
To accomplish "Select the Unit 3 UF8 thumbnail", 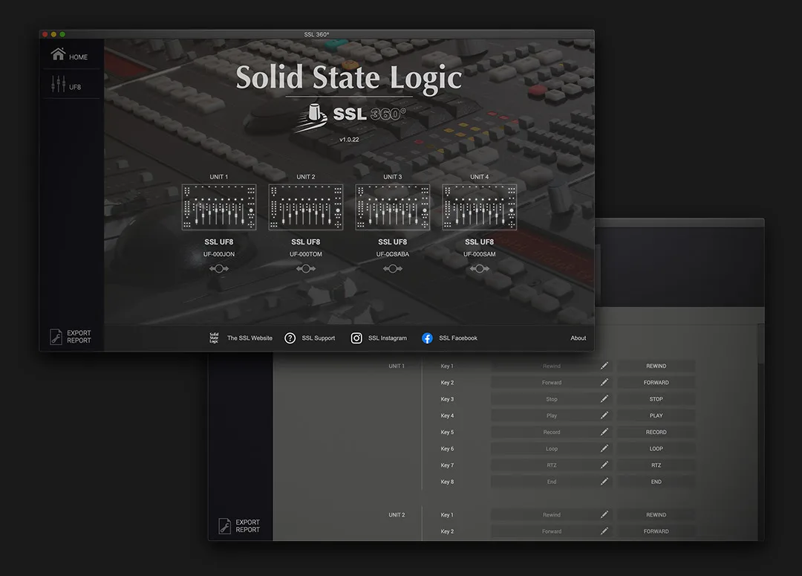I will 393,207.
